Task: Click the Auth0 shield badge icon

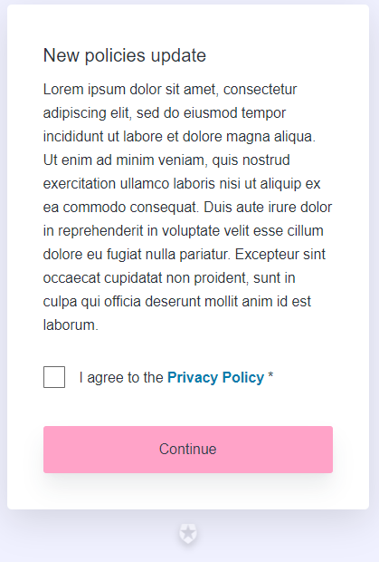Action: coord(188,534)
